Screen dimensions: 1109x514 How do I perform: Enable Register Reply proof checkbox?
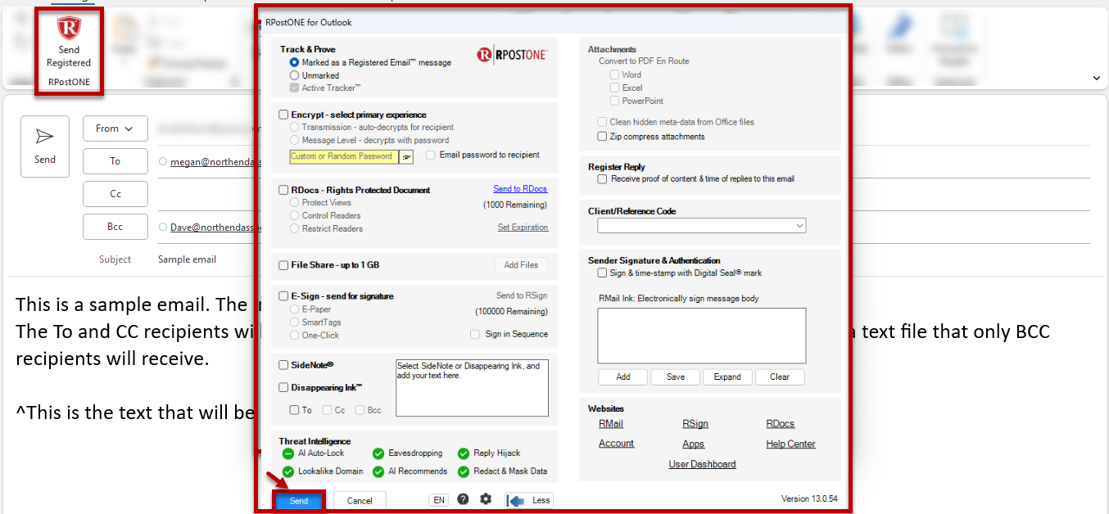click(x=602, y=178)
